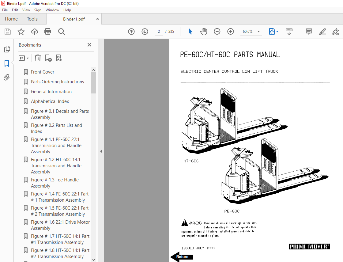Switch to the Home tab
343x262 pixels.
click(x=11, y=19)
